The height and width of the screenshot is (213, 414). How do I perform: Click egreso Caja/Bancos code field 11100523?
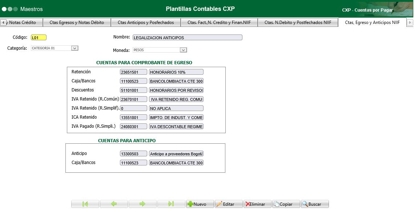[x=134, y=81]
